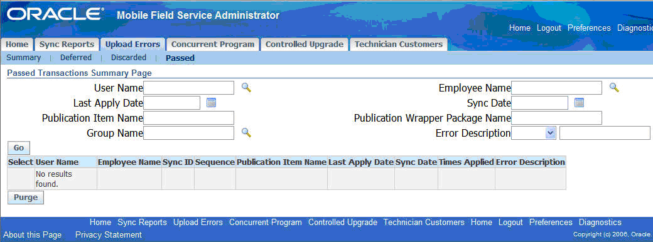This screenshot has height=242, width=653.
Task: Click the footer Logout link
Action: (510, 223)
